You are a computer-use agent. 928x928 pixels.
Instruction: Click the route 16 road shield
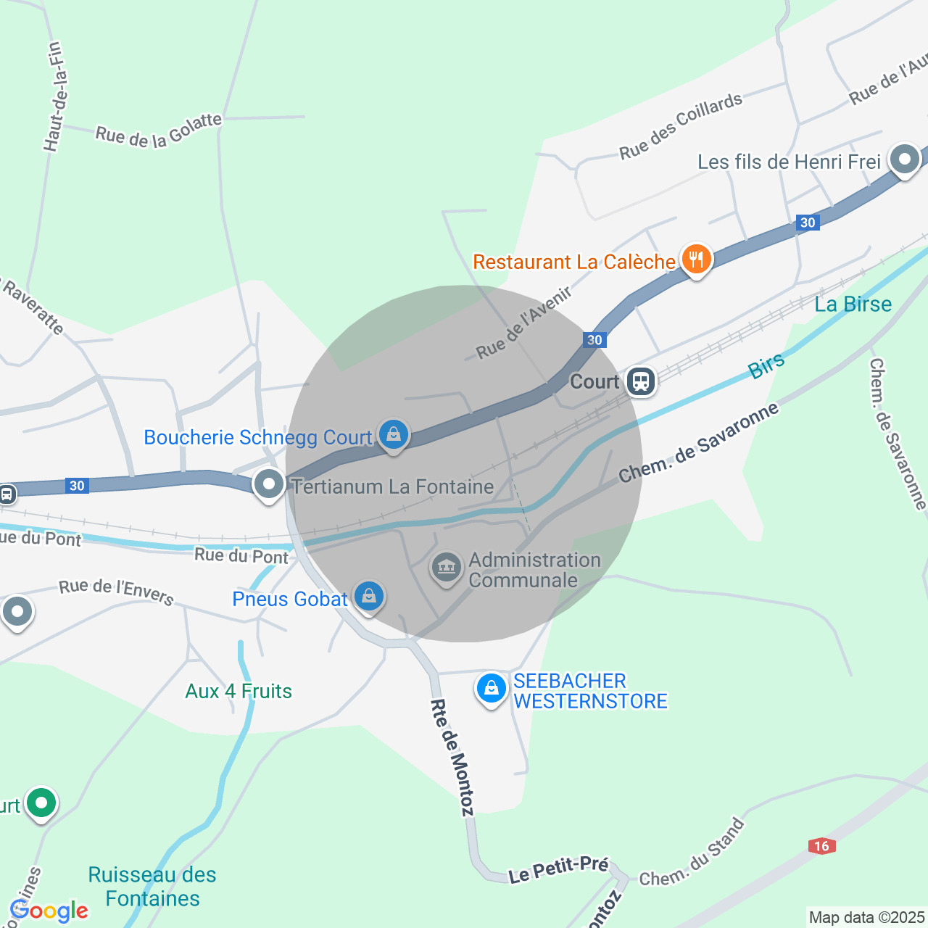pos(821,846)
